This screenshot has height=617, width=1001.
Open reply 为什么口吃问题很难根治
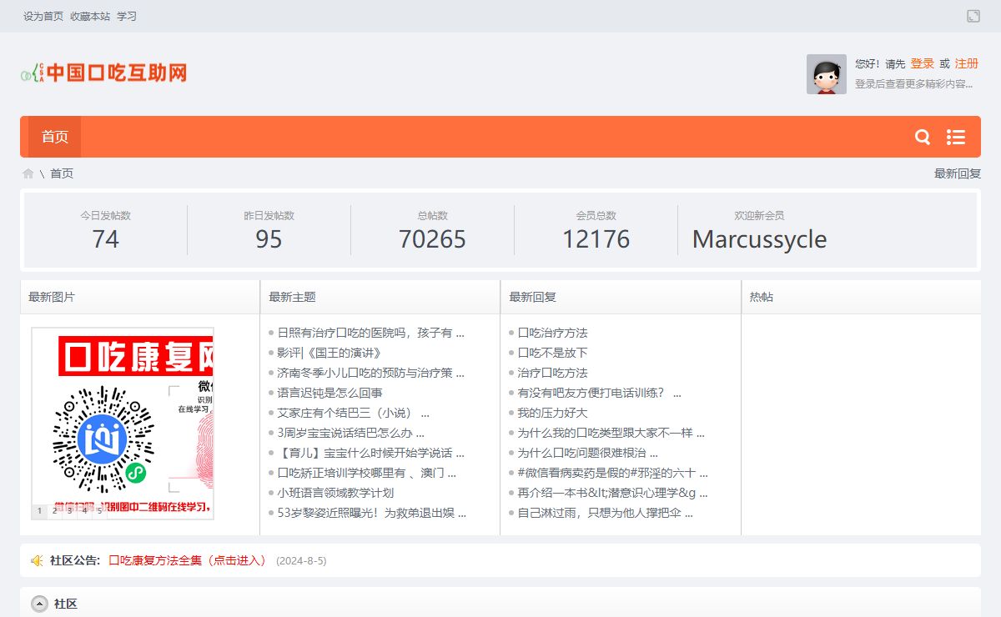588,453
